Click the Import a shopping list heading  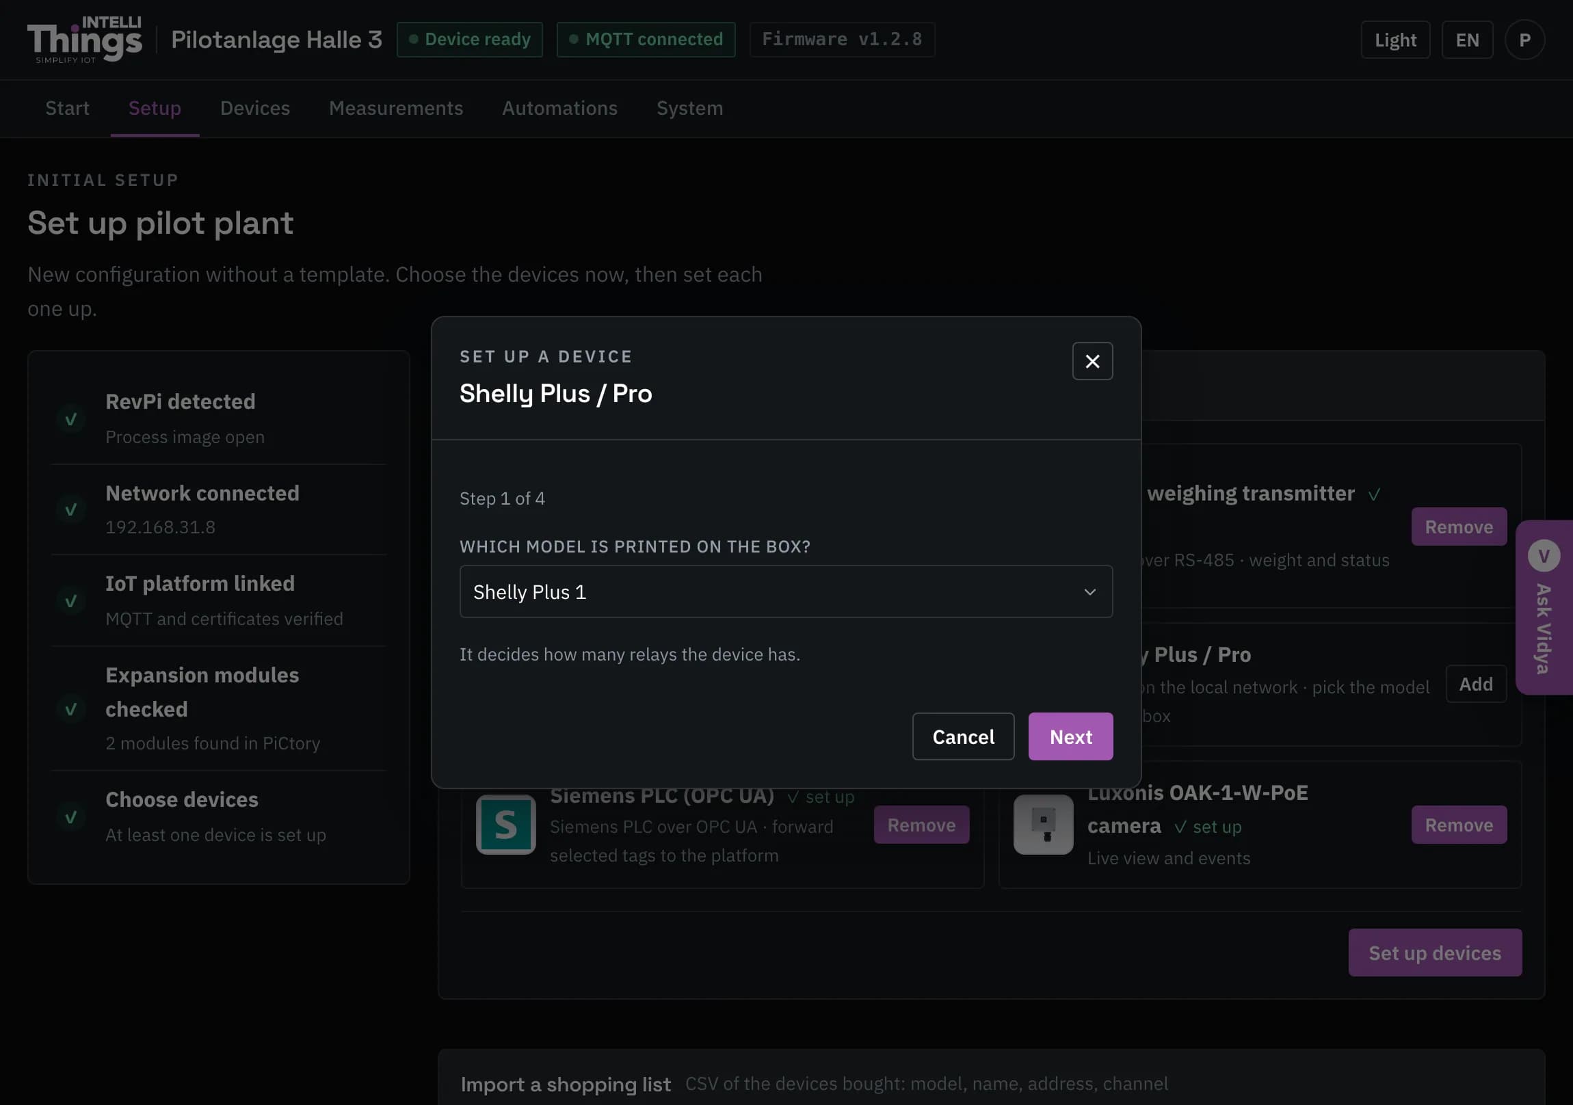click(x=565, y=1084)
